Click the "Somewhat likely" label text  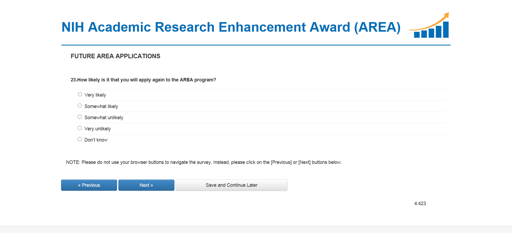(101, 106)
